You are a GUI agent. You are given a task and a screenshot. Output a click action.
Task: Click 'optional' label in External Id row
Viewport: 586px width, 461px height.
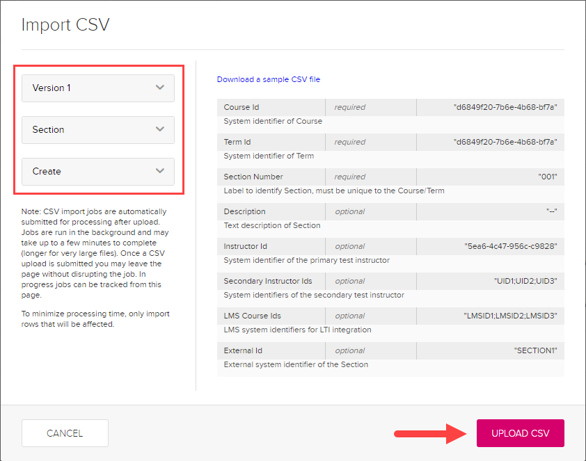click(350, 350)
